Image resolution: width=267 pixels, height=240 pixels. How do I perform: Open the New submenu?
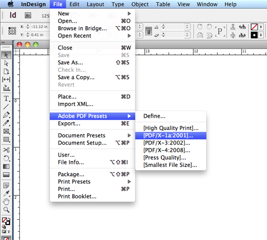click(92, 14)
